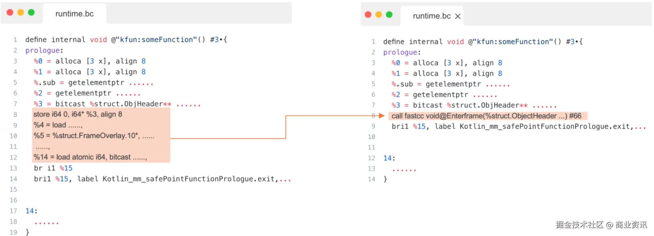Click 'br i1 %15' line in left window
The height and width of the screenshot is (236, 654).
(53, 168)
